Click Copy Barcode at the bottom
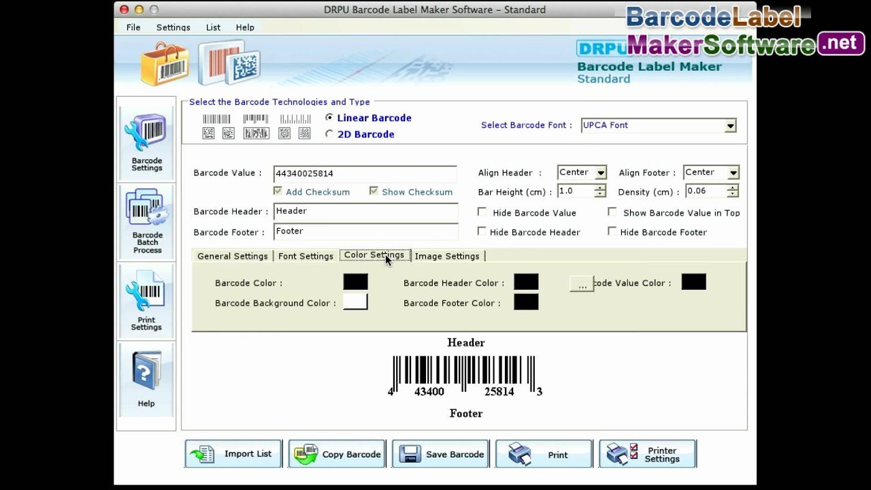The height and width of the screenshot is (490, 871). click(337, 454)
